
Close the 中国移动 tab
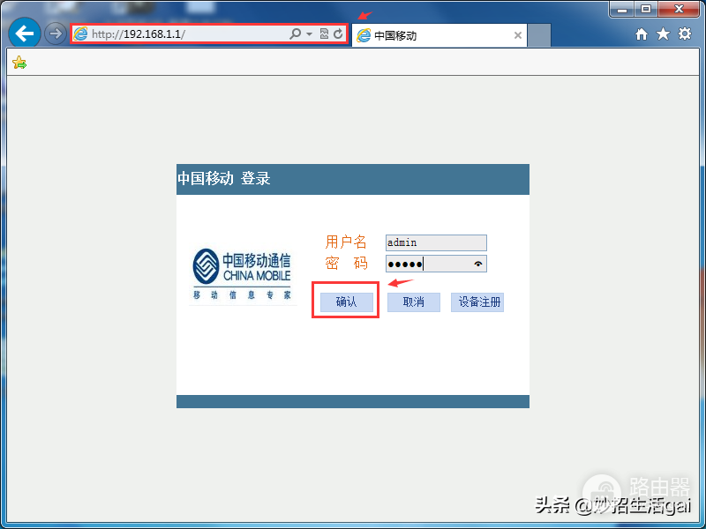click(518, 35)
